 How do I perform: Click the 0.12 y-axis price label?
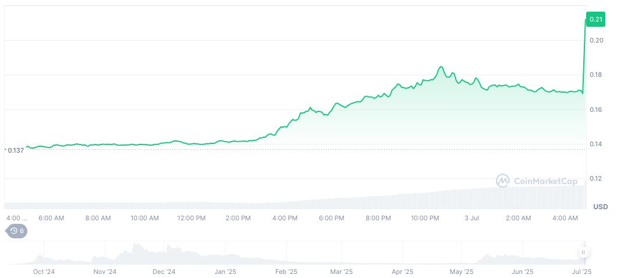[595, 178]
